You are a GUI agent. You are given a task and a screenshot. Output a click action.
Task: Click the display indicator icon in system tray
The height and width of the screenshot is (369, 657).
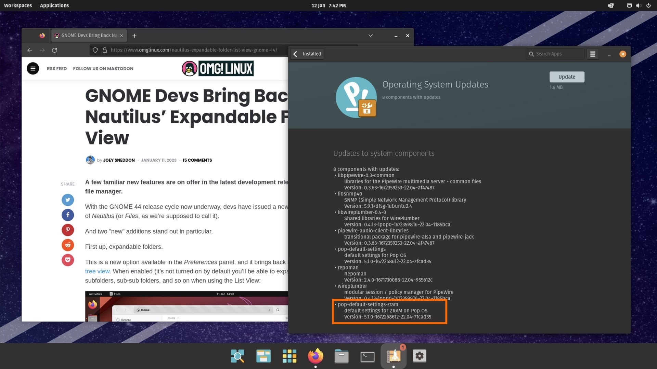click(611, 5)
